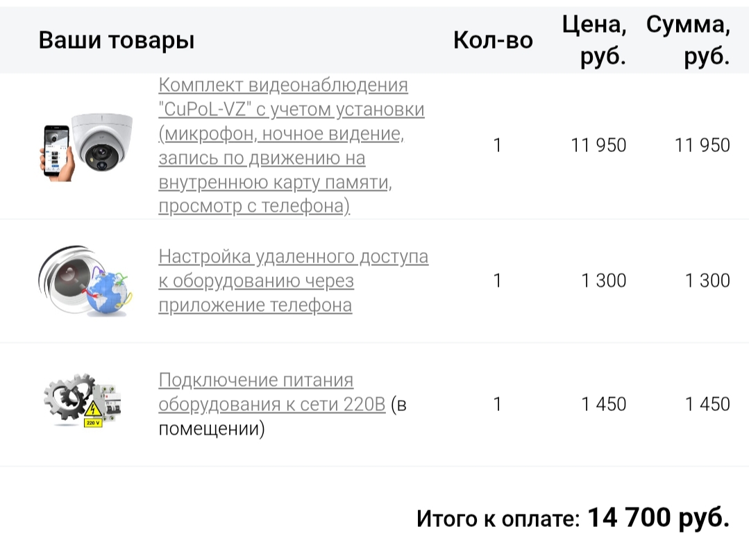Click the 1 450 value in the Сумма column
The image size is (749, 545).
707,404
